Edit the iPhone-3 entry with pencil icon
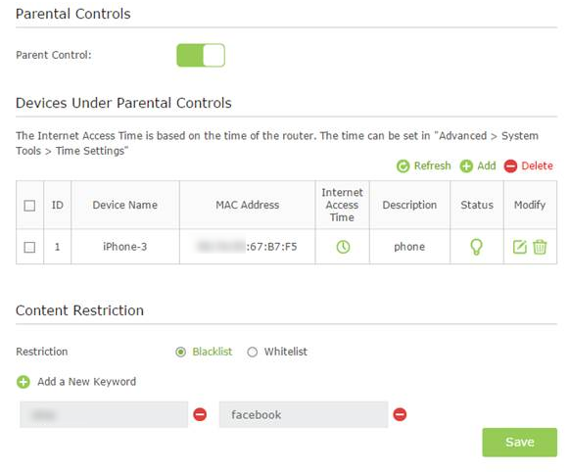This screenshot has height=472, width=569. [520, 247]
